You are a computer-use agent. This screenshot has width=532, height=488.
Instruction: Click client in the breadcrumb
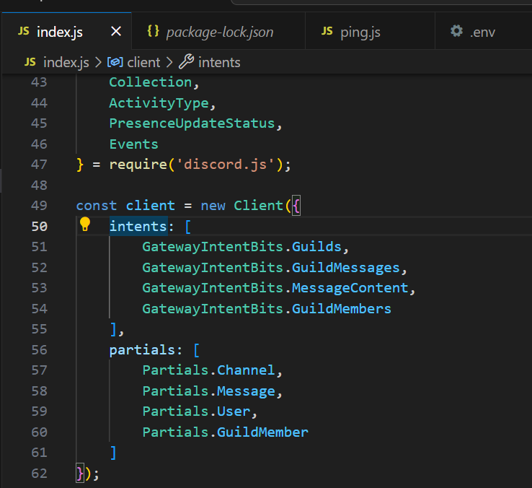point(143,63)
